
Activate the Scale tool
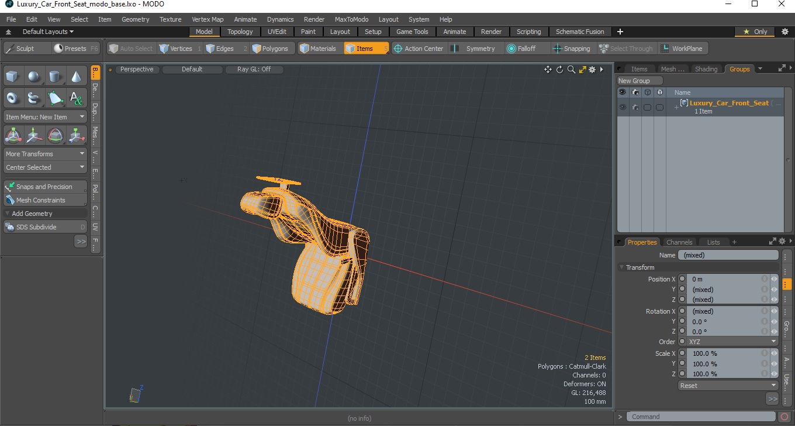pyautogui.click(x=77, y=136)
